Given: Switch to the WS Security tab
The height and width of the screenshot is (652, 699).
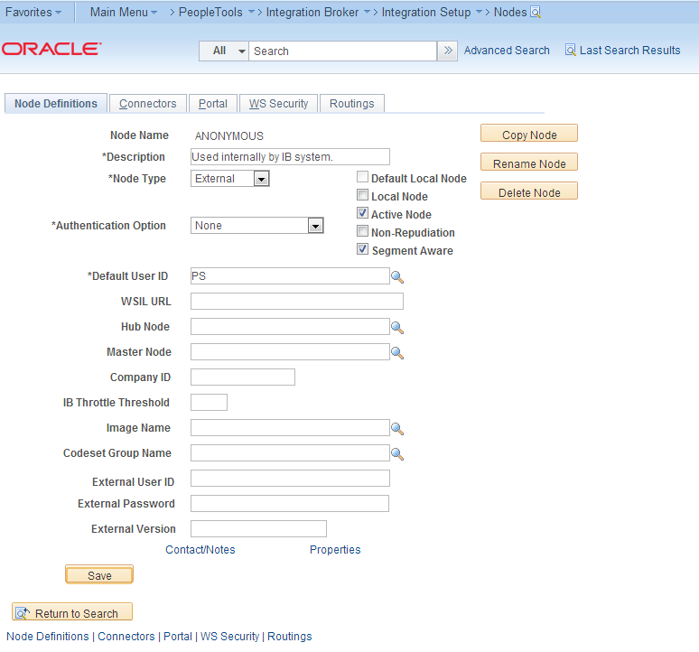Looking at the screenshot, I should [278, 103].
